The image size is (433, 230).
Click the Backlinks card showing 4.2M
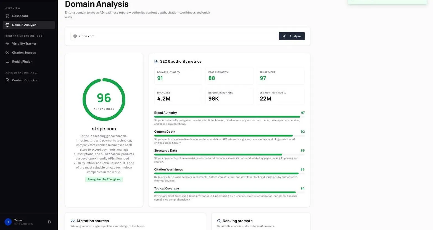coord(178,97)
